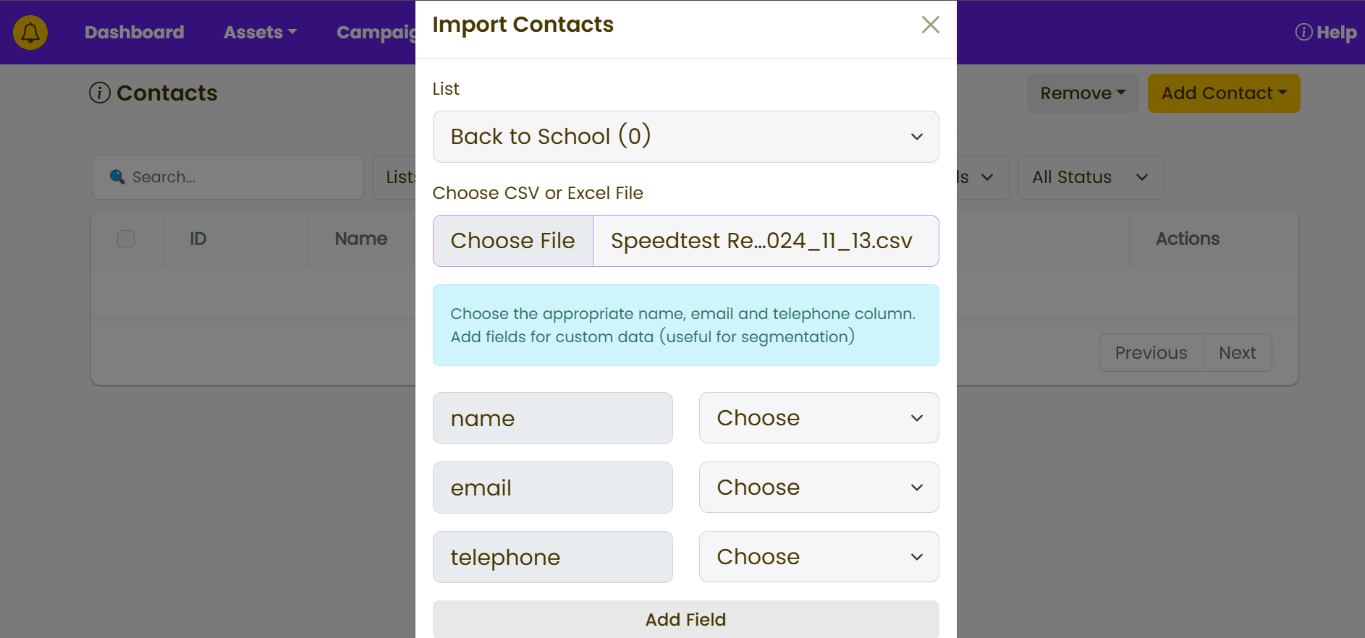
Task: Open the Add Contact dropdown button
Action: [1224, 93]
